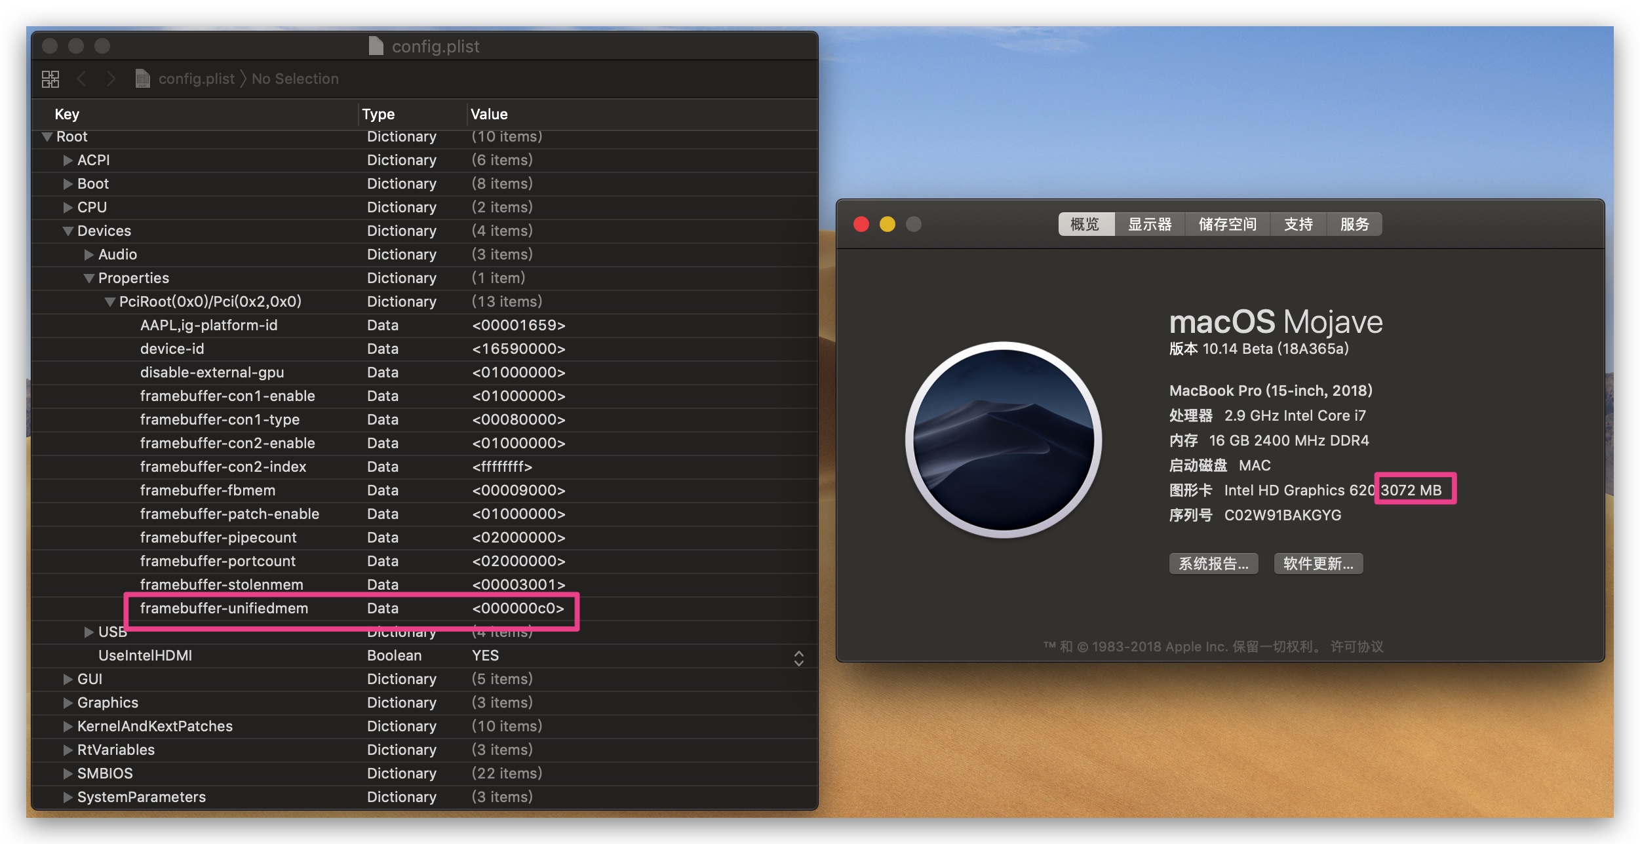This screenshot has width=1640, height=844.
Task: Expand the SMBIOS dictionary
Action: pyautogui.click(x=68, y=774)
